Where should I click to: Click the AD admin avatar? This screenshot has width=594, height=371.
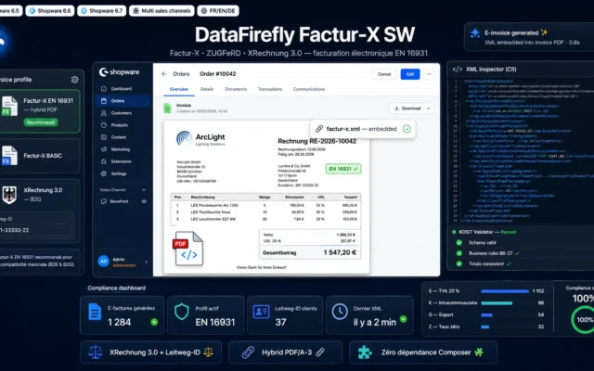(103, 262)
